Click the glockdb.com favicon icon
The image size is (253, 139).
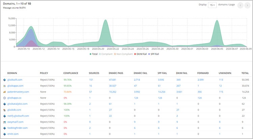coord(4,110)
